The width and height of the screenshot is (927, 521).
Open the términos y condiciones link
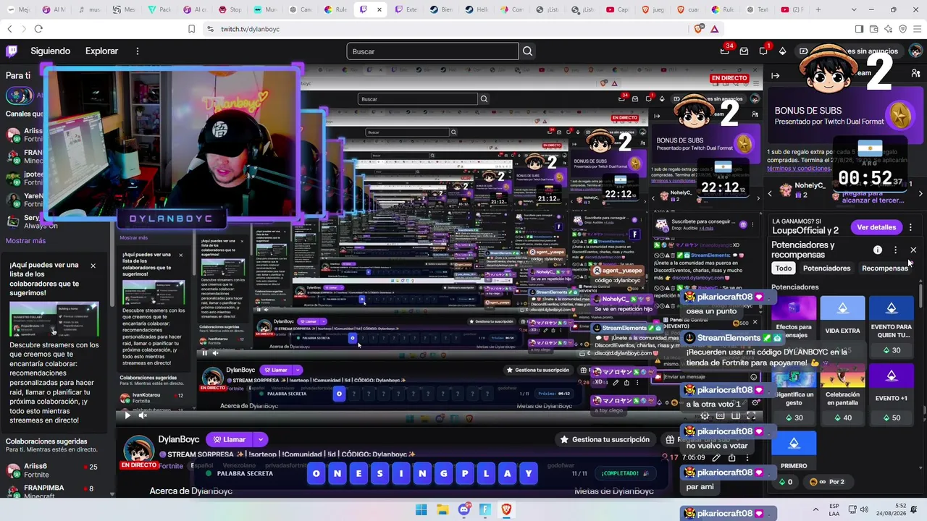tap(799, 169)
